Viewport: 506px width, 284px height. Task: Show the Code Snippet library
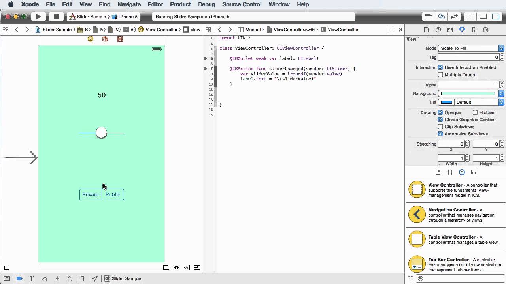(x=450, y=172)
